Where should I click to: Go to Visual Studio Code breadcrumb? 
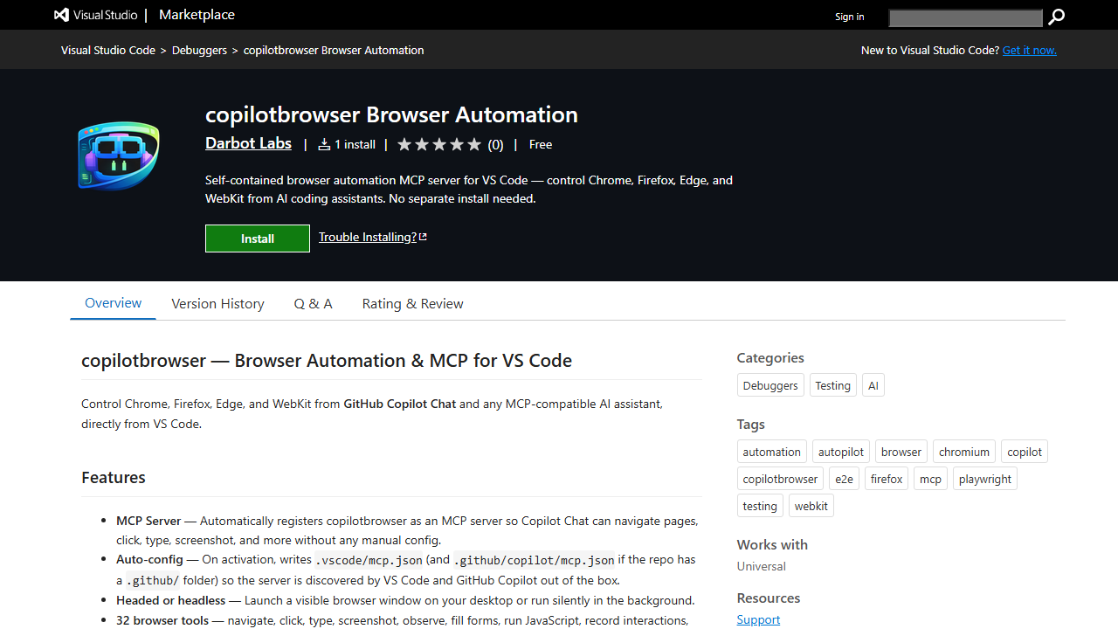(108, 50)
